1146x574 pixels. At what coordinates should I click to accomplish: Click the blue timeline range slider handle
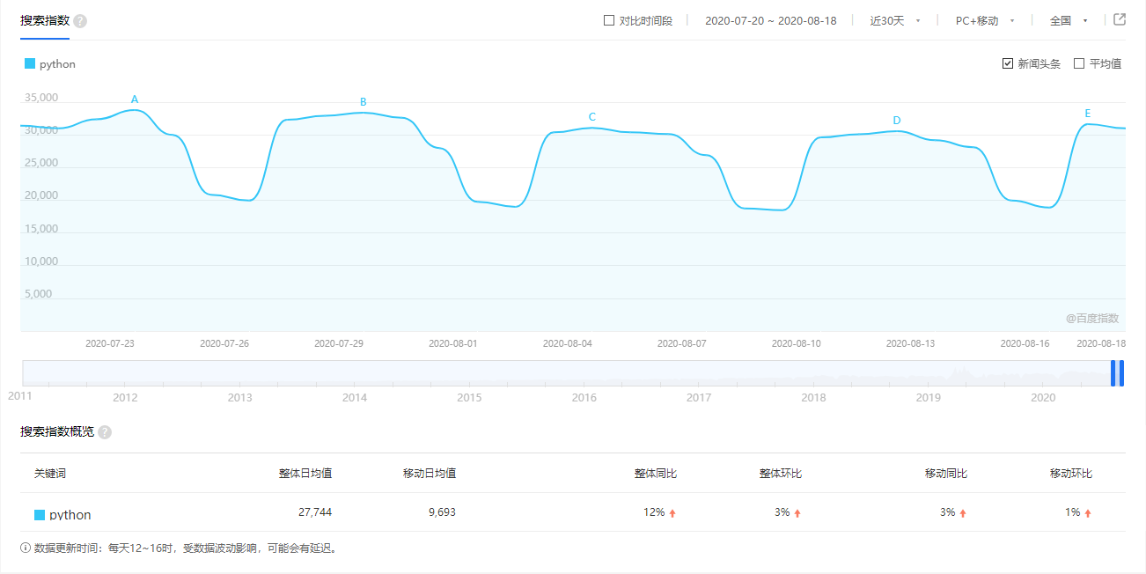coord(1117,373)
